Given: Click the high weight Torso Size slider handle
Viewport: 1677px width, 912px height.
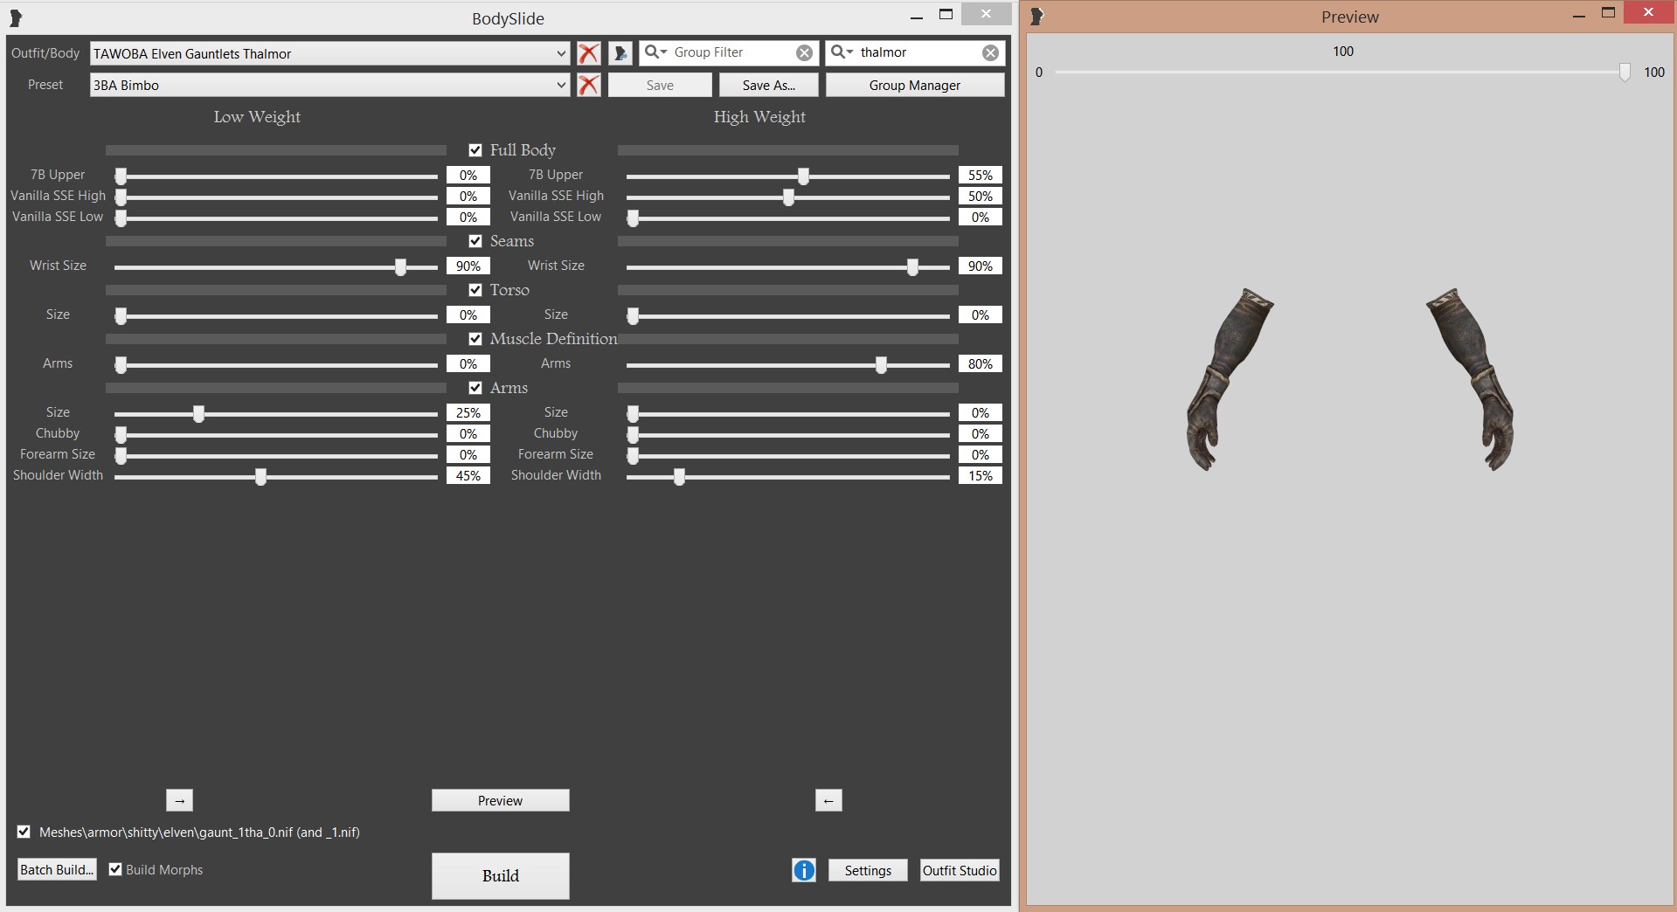Looking at the screenshot, I should click(x=633, y=316).
